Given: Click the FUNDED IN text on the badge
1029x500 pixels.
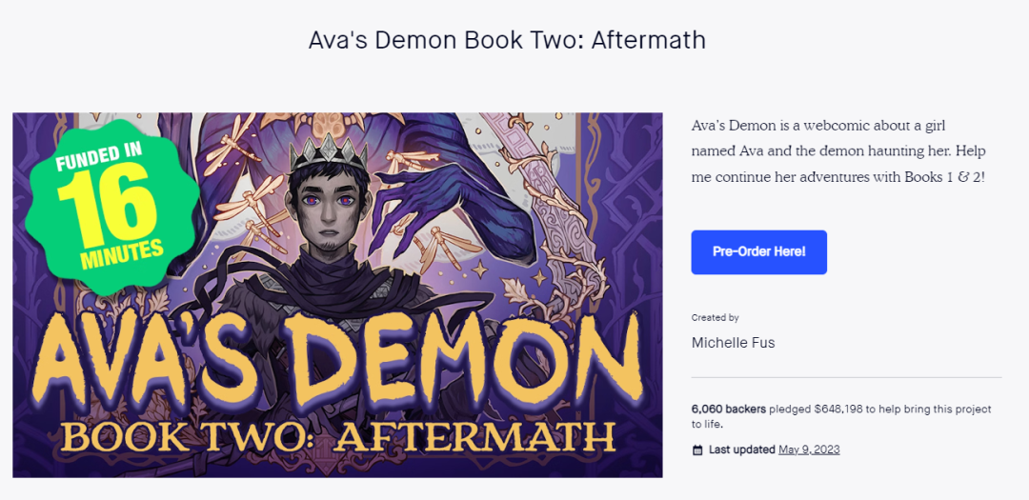Looking at the screenshot, I should click(x=100, y=154).
